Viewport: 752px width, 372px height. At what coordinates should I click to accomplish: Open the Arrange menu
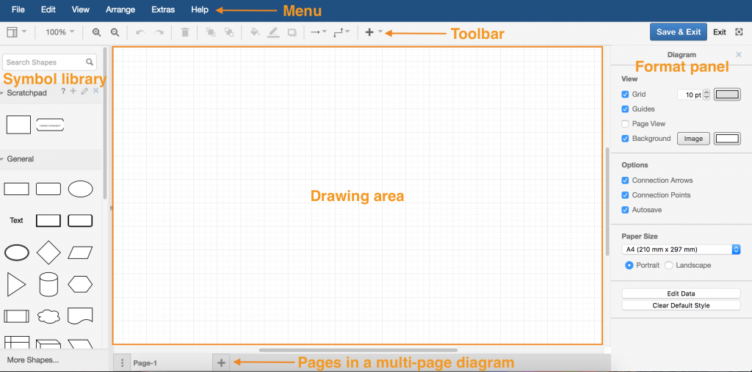click(x=120, y=10)
